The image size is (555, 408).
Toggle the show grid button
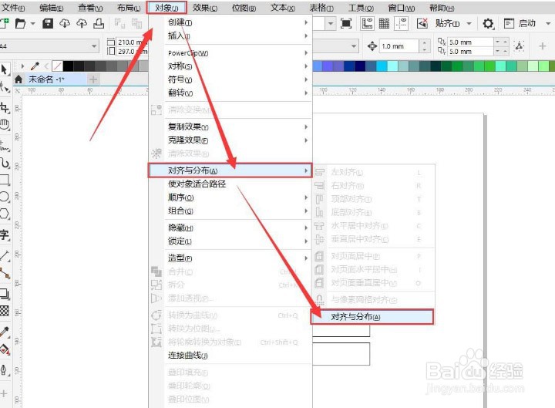(384, 23)
